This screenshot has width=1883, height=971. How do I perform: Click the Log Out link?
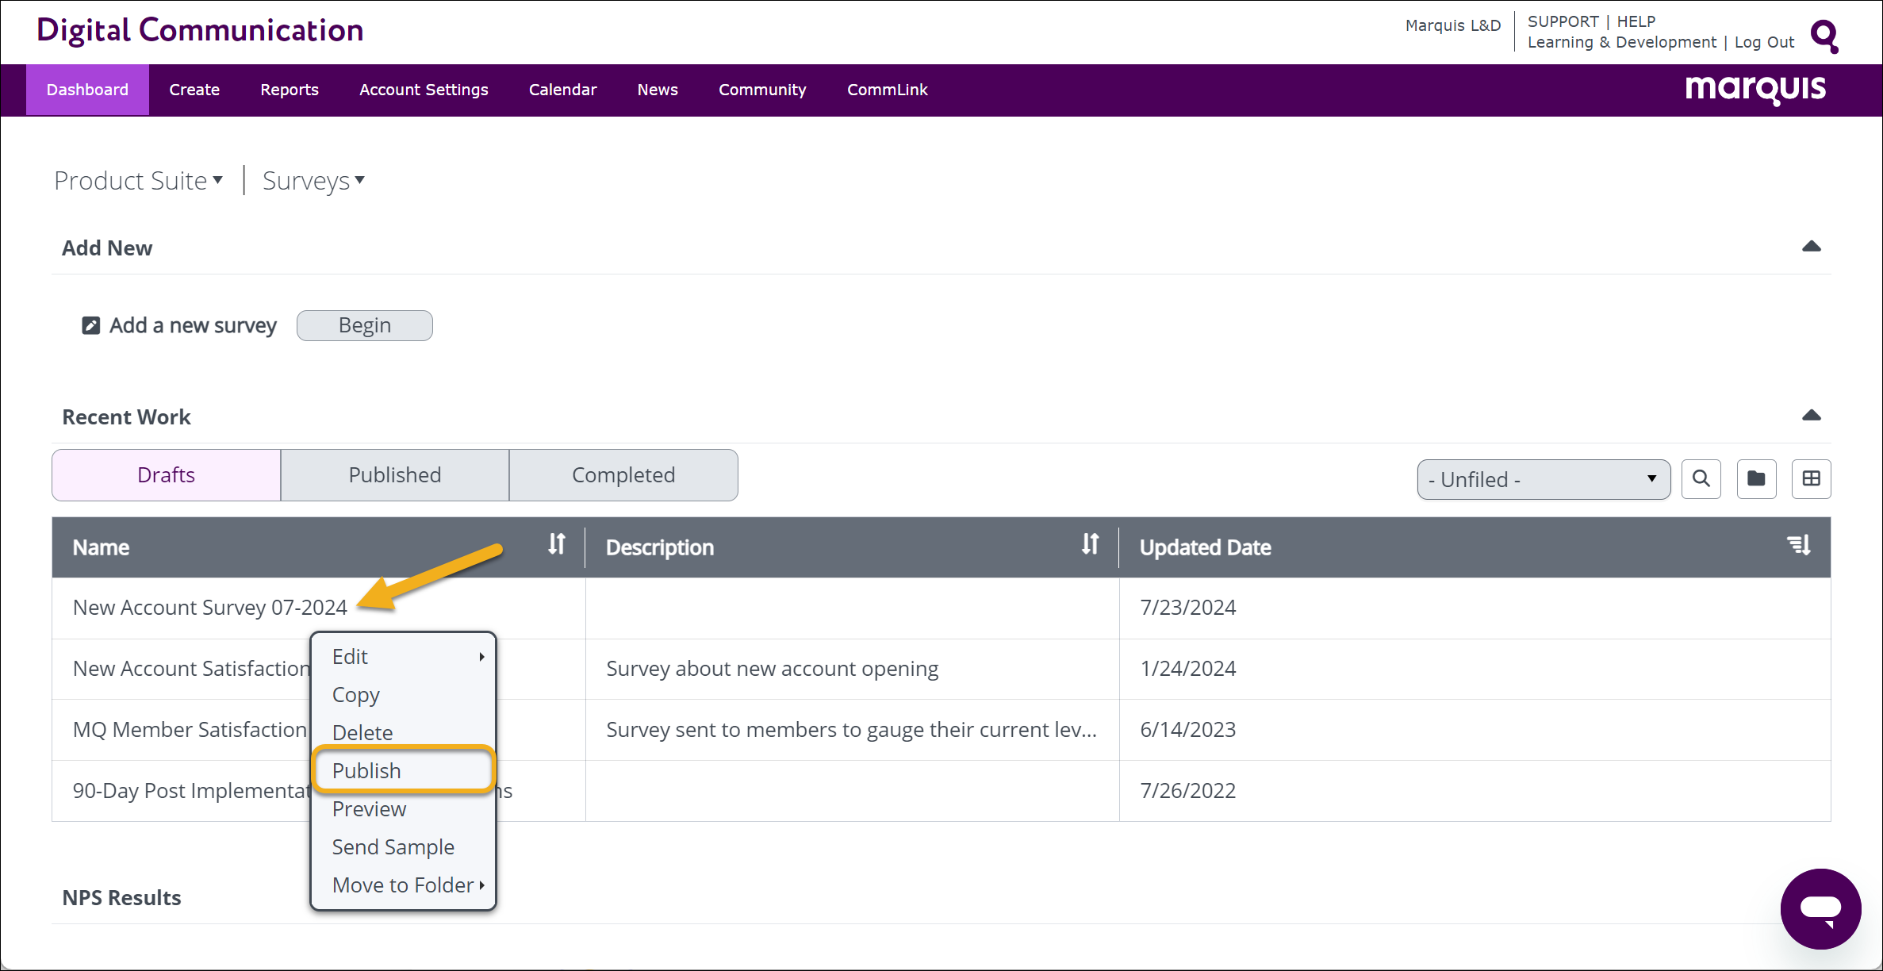click(x=1764, y=42)
